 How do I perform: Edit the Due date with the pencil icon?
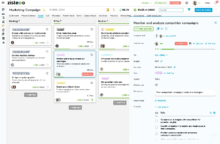tap(175, 67)
